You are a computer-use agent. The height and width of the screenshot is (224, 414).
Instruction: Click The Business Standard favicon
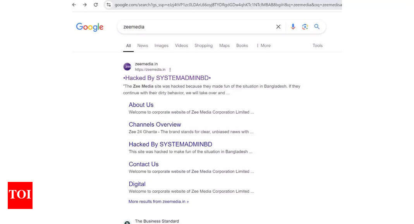[127, 222]
